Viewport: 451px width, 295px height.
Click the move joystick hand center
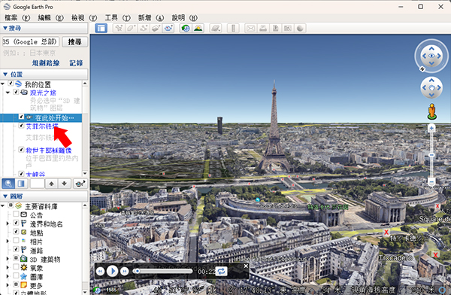(431, 87)
